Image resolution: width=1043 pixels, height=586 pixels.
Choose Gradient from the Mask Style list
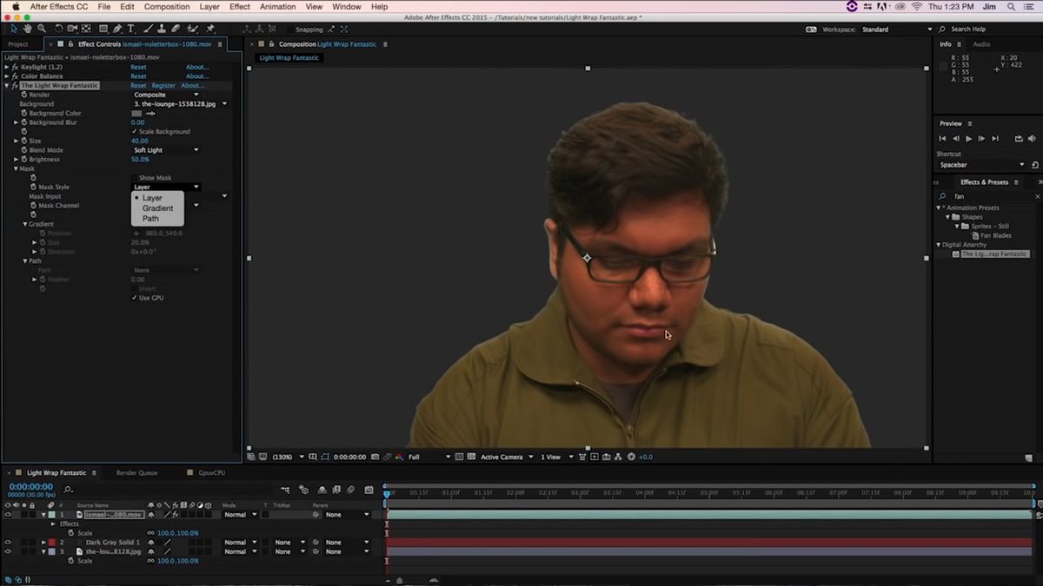157,208
